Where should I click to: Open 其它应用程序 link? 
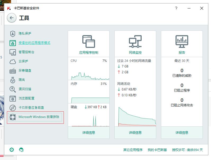133,150
